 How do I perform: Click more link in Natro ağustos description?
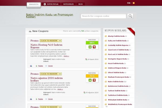[60, 89]
